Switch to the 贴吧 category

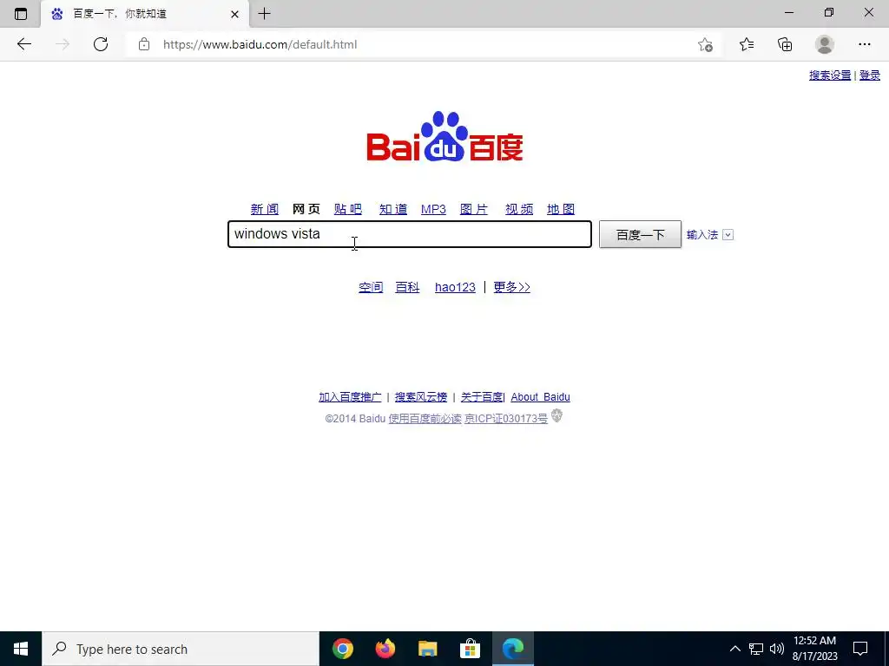pyautogui.click(x=348, y=209)
